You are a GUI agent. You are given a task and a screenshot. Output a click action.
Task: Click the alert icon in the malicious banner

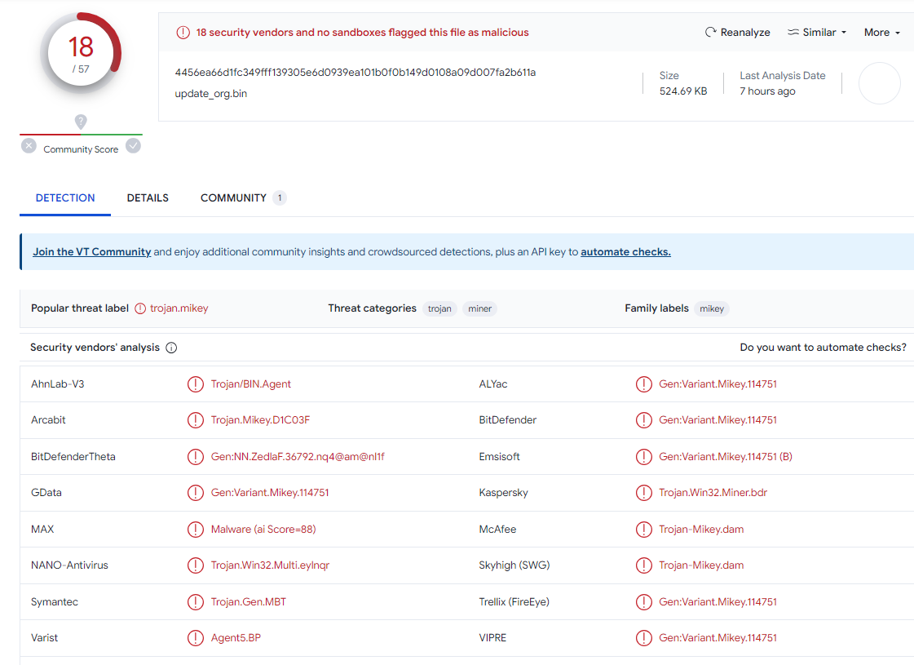(183, 33)
